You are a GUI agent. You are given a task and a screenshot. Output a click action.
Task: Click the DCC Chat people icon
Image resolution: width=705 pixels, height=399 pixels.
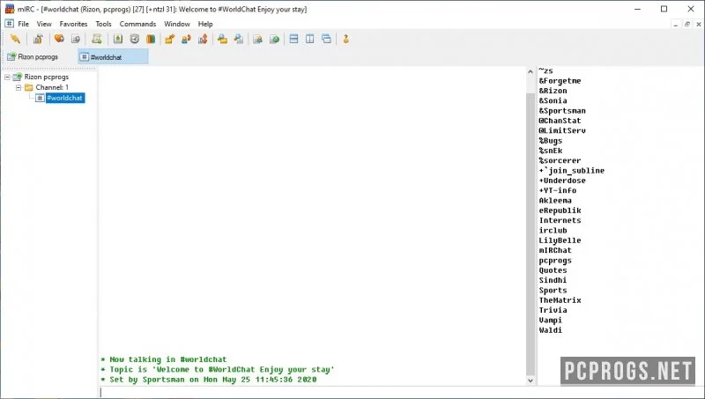coord(186,39)
